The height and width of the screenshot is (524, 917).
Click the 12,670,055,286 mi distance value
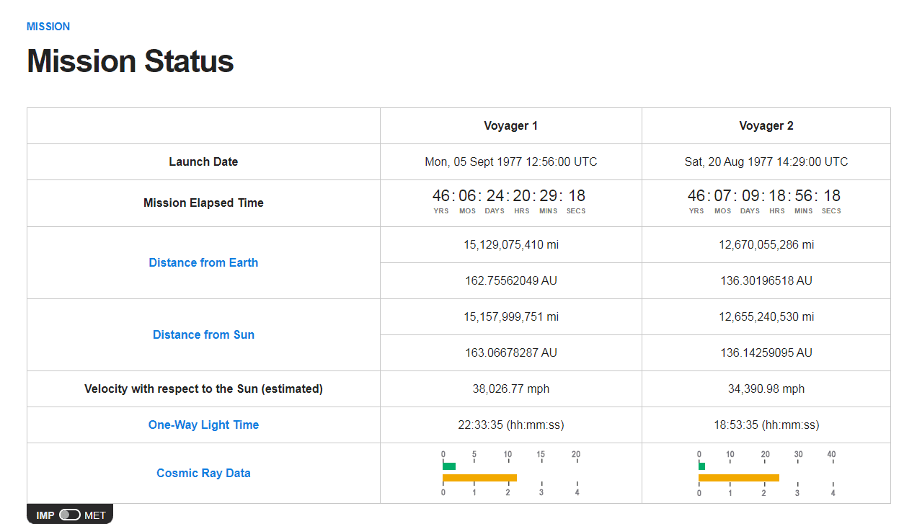click(766, 244)
